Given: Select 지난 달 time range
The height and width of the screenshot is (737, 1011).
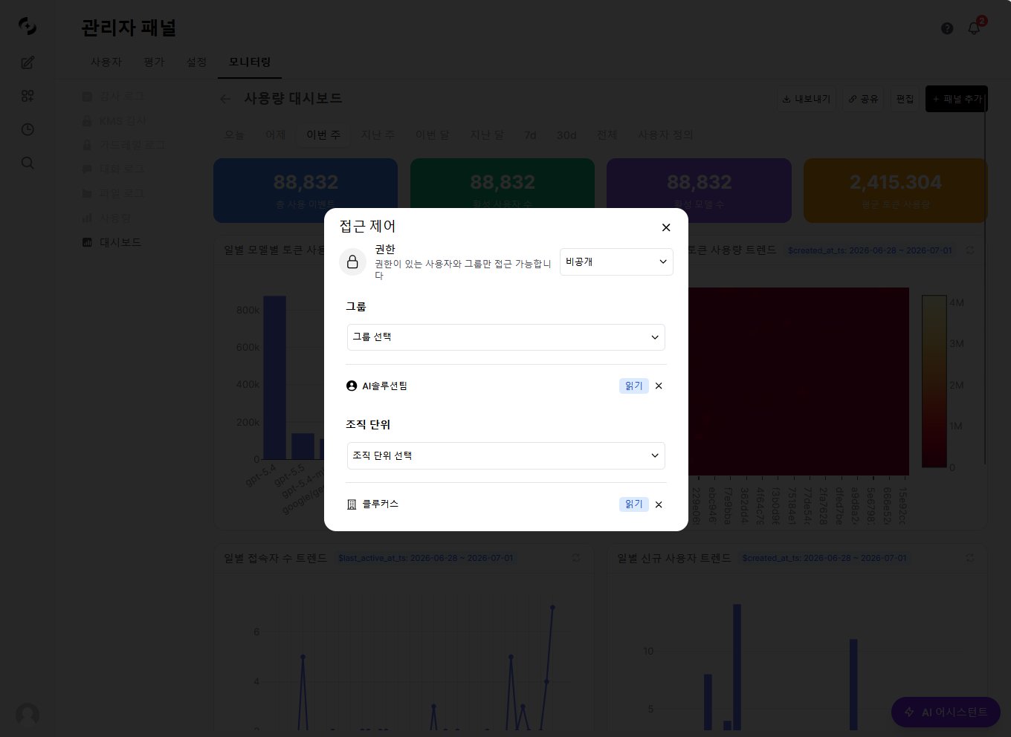Looking at the screenshot, I should tap(487, 134).
